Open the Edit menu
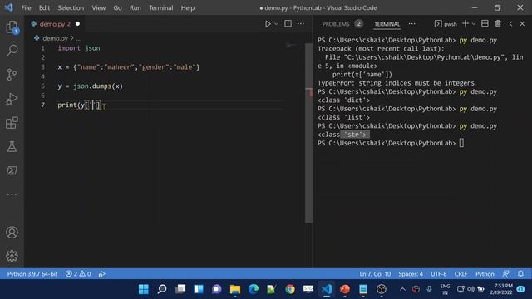532x299 pixels. 44,7
